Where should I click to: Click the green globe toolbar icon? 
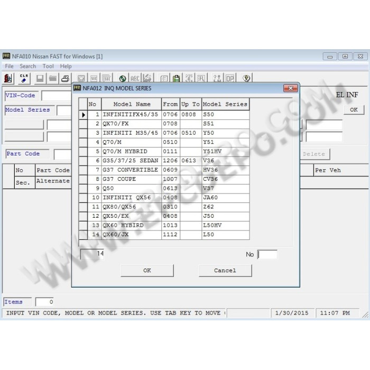tap(123, 78)
